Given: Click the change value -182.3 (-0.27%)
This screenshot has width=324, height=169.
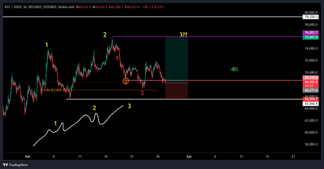Looking at the screenshot, I should [153, 7].
